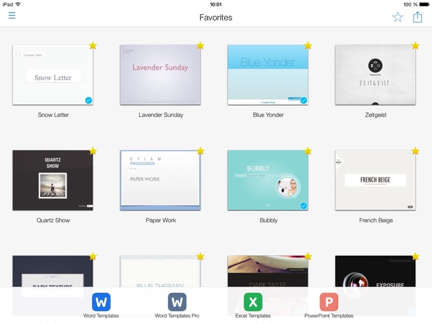
Task: Tap the Wi-Fi status icon
Action: pos(18,4)
